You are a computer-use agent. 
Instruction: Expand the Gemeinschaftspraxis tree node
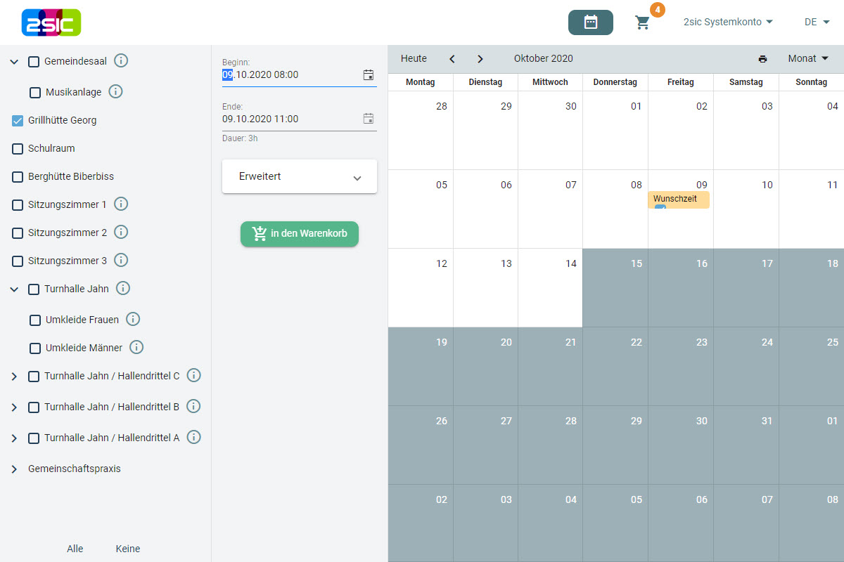pos(14,469)
